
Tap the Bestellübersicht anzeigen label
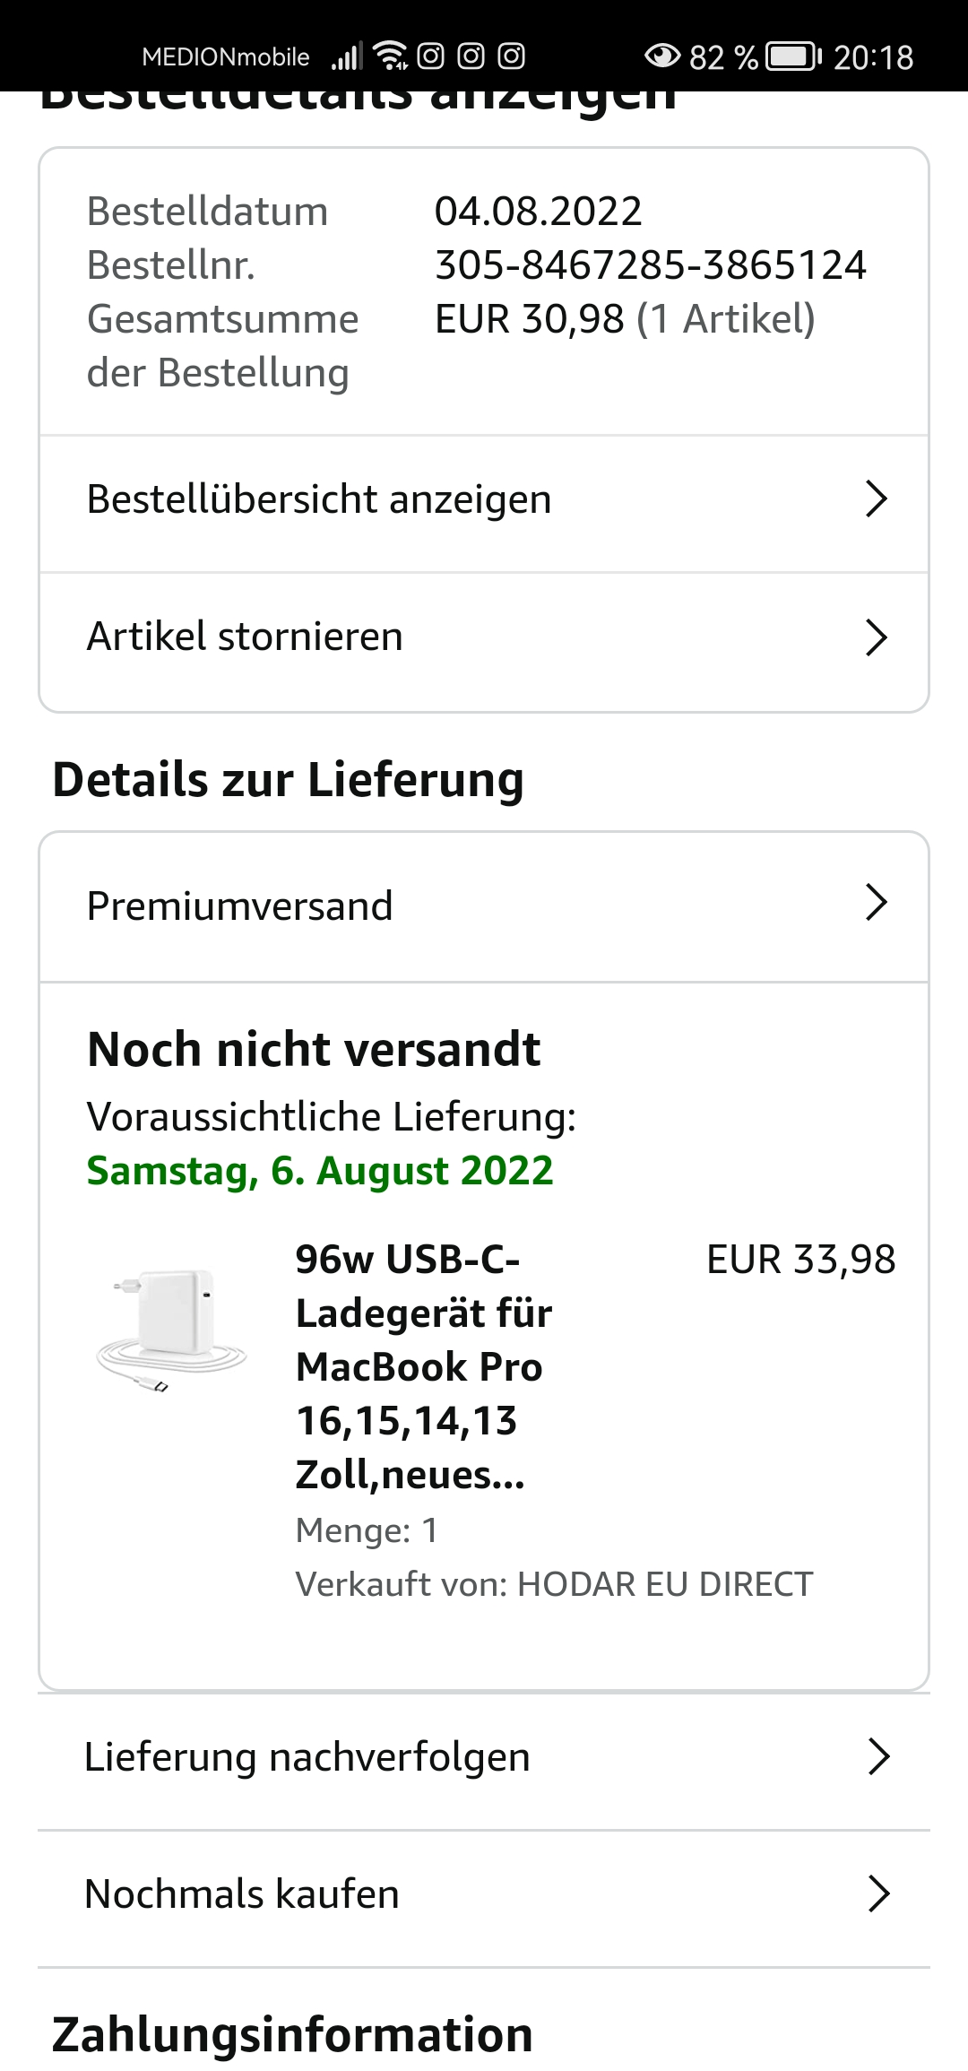pyautogui.click(x=319, y=499)
